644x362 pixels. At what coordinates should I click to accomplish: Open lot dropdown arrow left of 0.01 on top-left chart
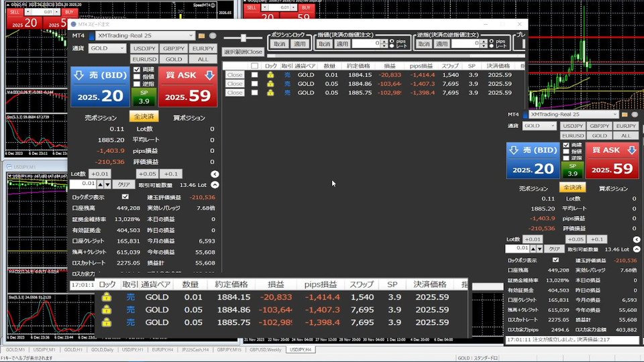point(28,12)
